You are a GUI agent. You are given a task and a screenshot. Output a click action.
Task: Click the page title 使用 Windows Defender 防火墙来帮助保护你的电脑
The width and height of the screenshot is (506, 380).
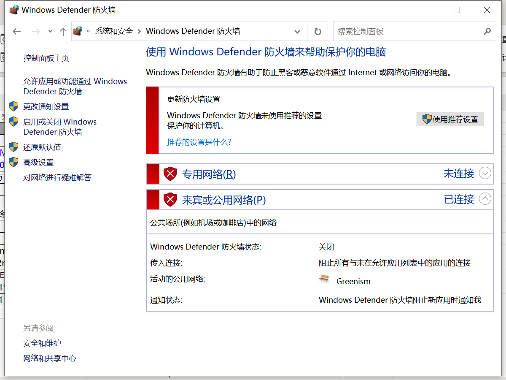tap(266, 52)
